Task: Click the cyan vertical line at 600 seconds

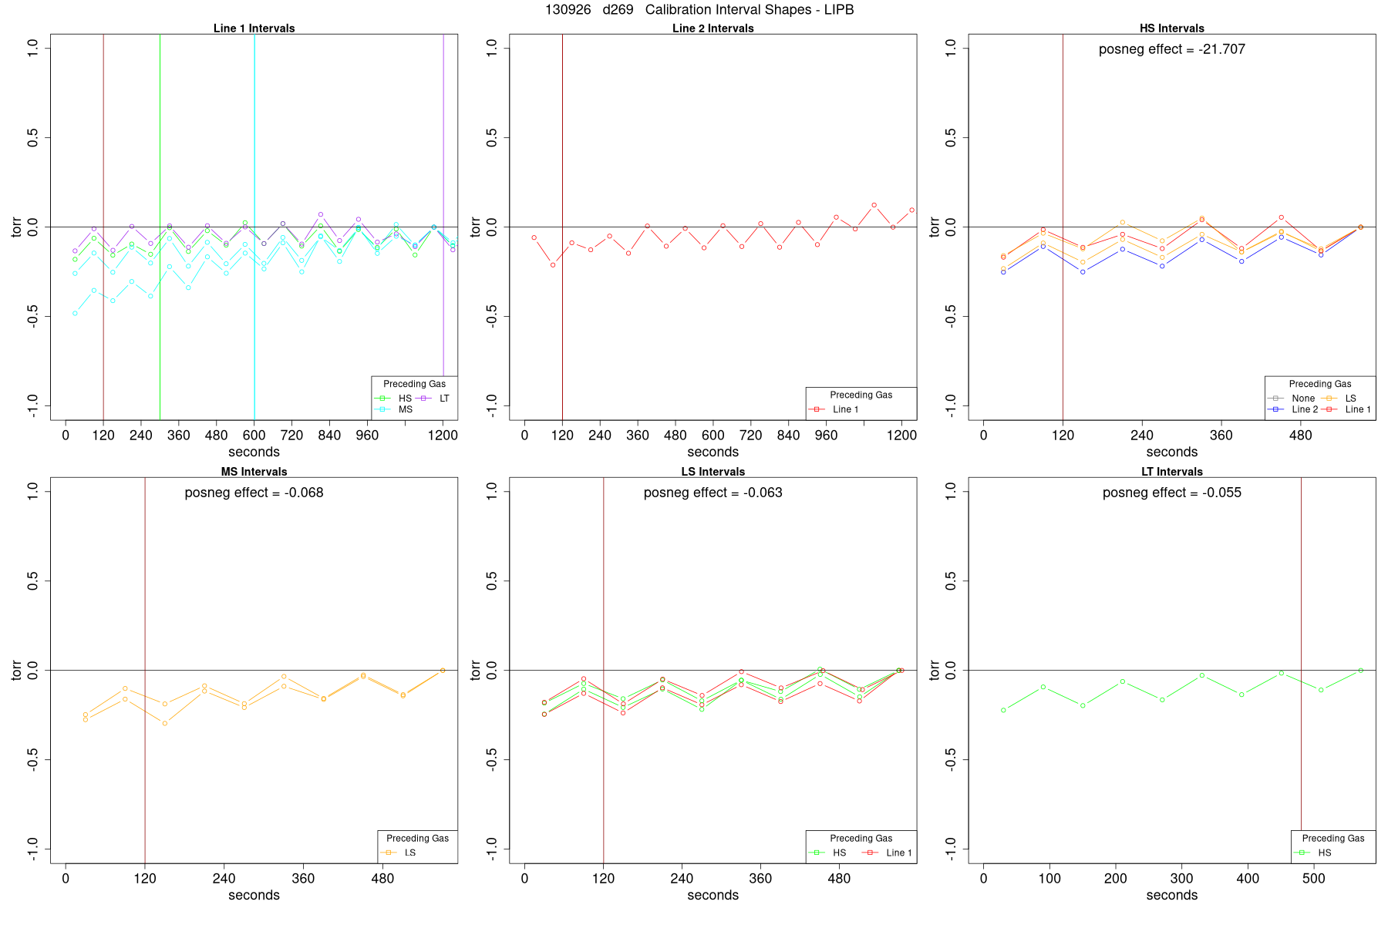Action: [254, 227]
